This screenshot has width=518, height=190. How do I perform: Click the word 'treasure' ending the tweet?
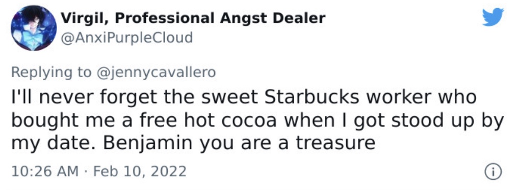click(335, 143)
